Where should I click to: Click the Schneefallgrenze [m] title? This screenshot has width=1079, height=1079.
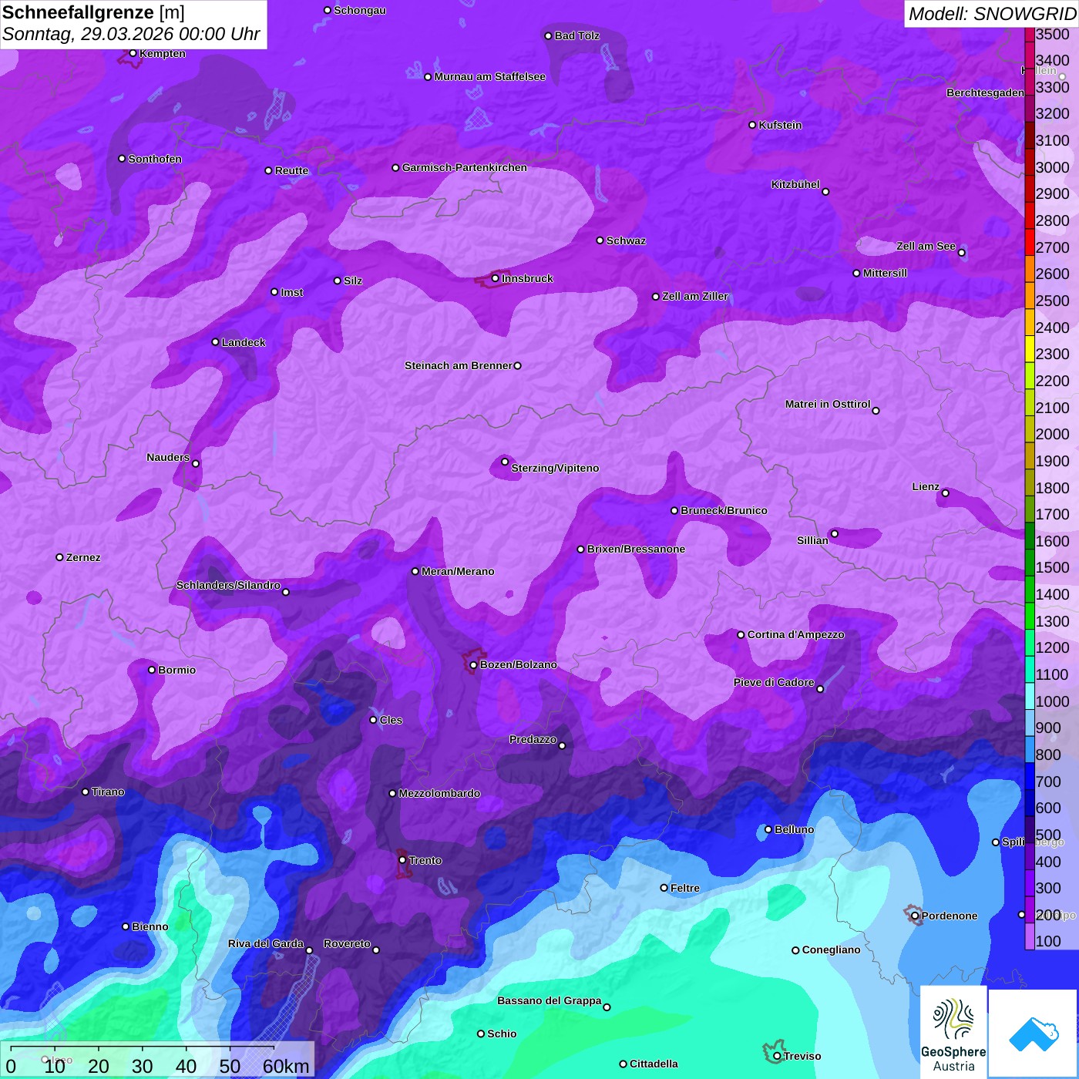tap(94, 13)
